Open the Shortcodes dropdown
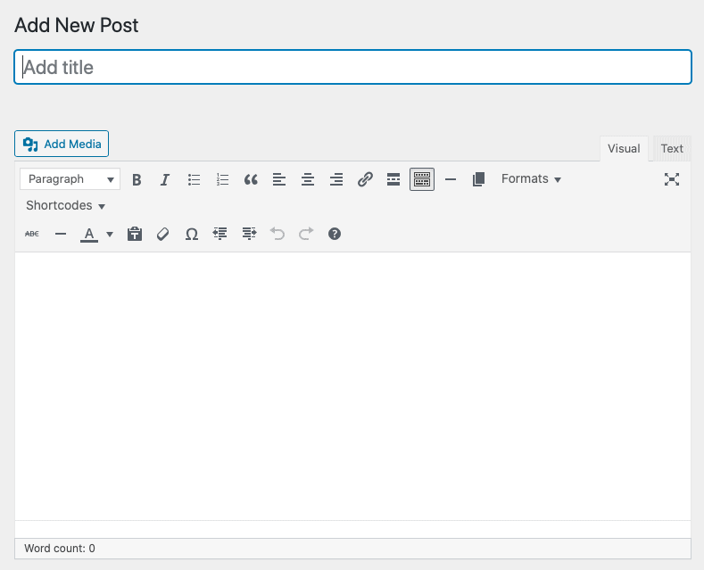The width and height of the screenshot is (704, 570). (65, 206)
